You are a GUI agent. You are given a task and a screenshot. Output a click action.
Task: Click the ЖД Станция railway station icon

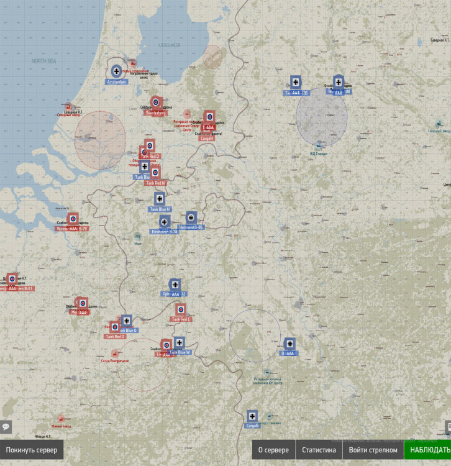[x=319, y=146]
